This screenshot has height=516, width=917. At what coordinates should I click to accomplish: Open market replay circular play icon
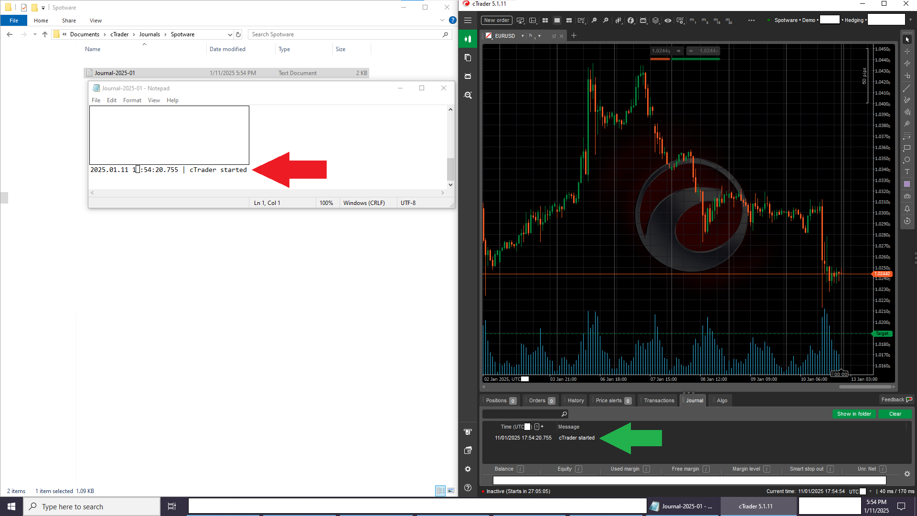click(907, 221)
